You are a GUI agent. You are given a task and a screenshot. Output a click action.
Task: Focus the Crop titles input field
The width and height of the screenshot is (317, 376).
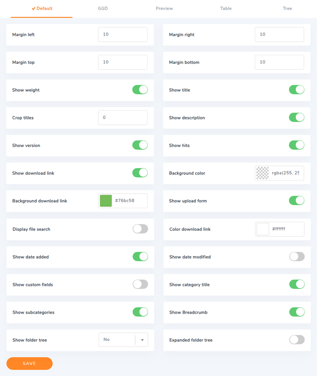122,118
